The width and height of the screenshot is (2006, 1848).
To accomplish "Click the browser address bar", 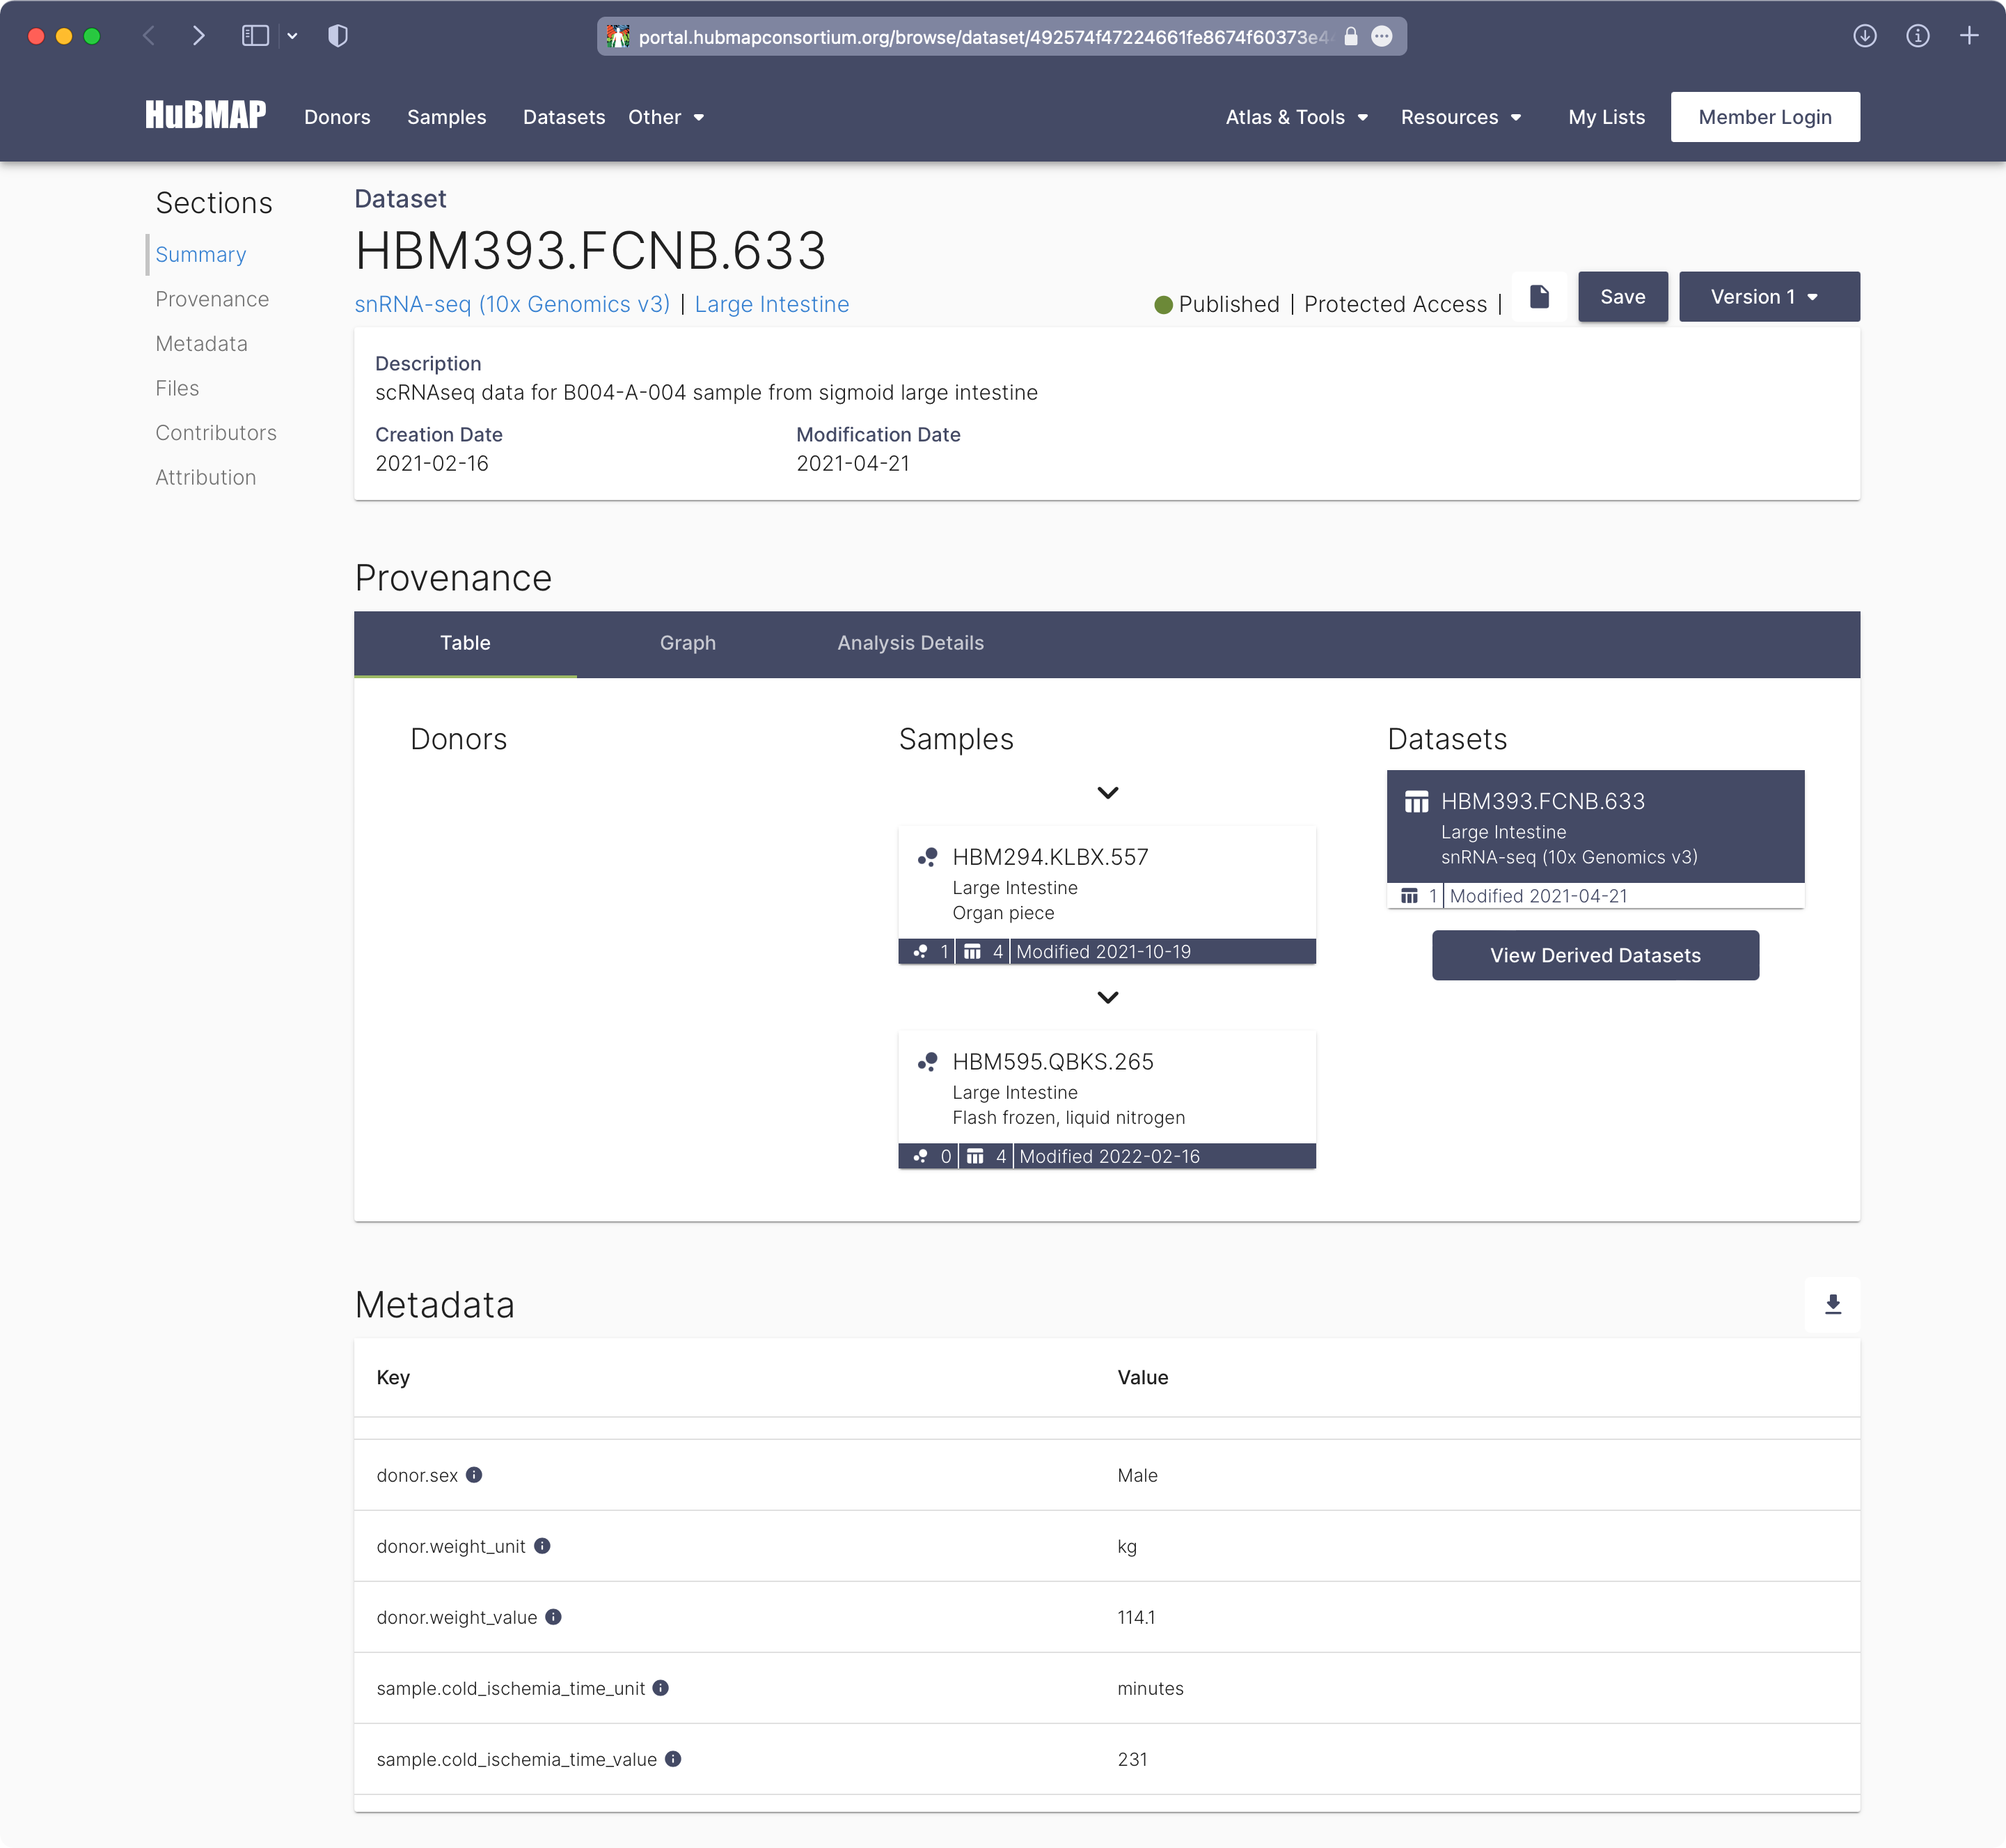I will [x=1000, y=36].
